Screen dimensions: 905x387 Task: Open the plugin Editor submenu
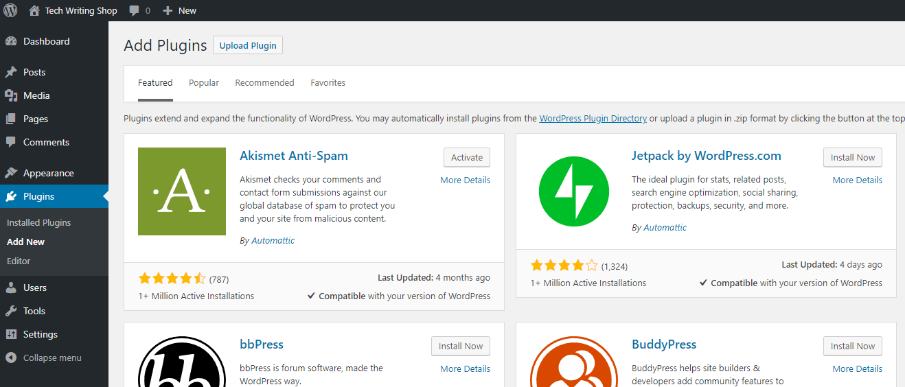pyautogui.click(x=19, y=261)
